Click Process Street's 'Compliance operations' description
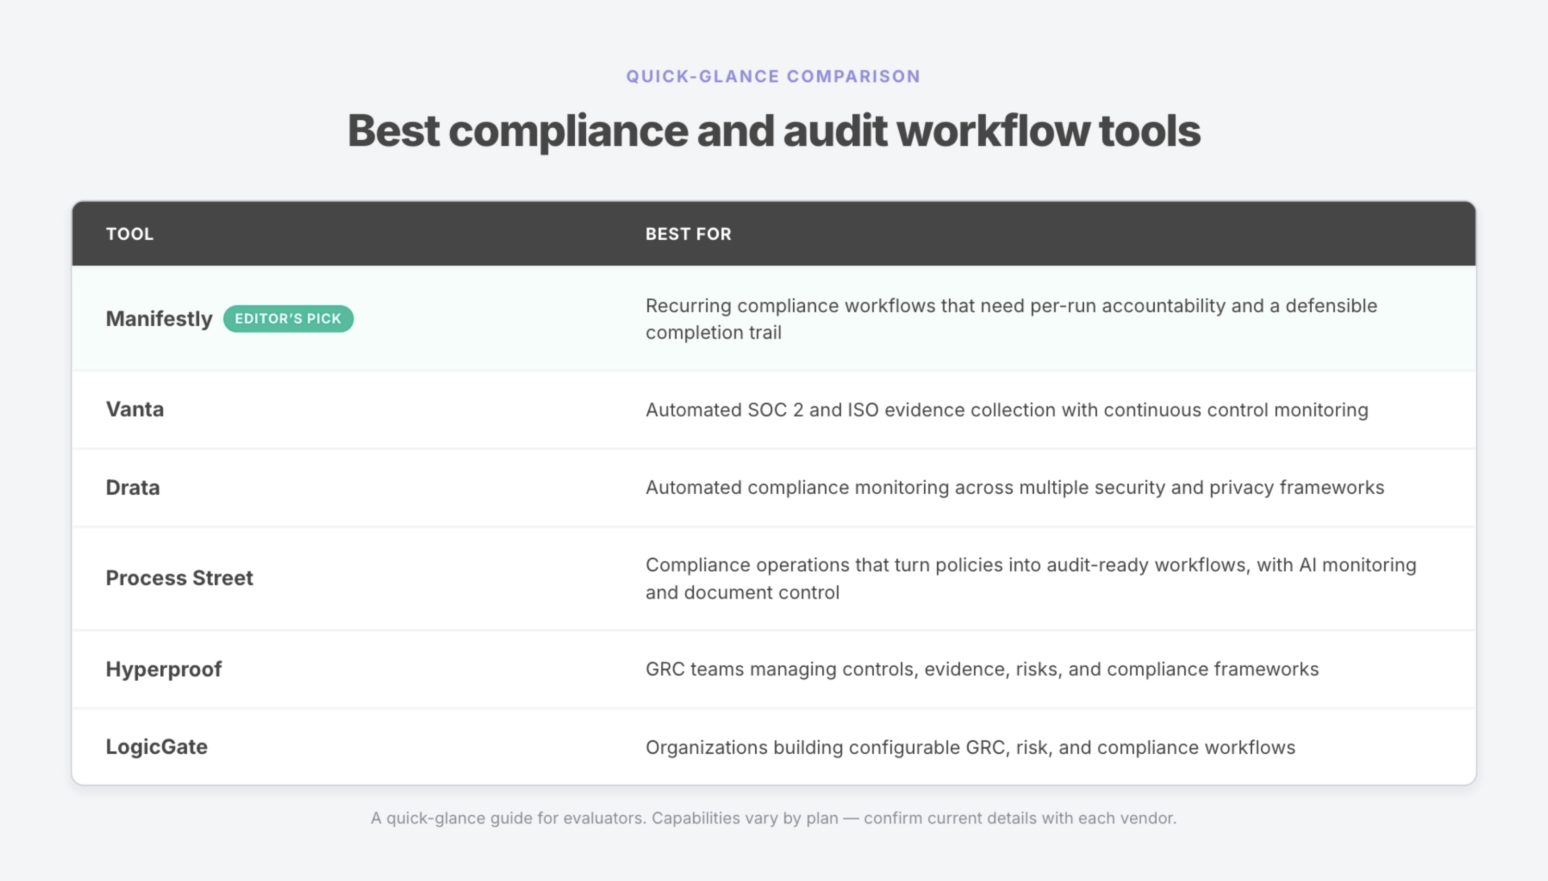The height and width of the screenshot is (881, 1548). tap(1031, 579)
